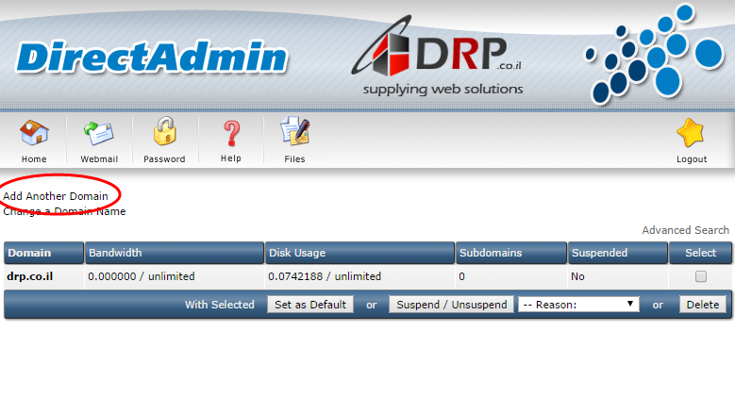Click the DirectAdmin logo
Image resolution: width=735 pixels, height=398 pixels.
point(151,58)
